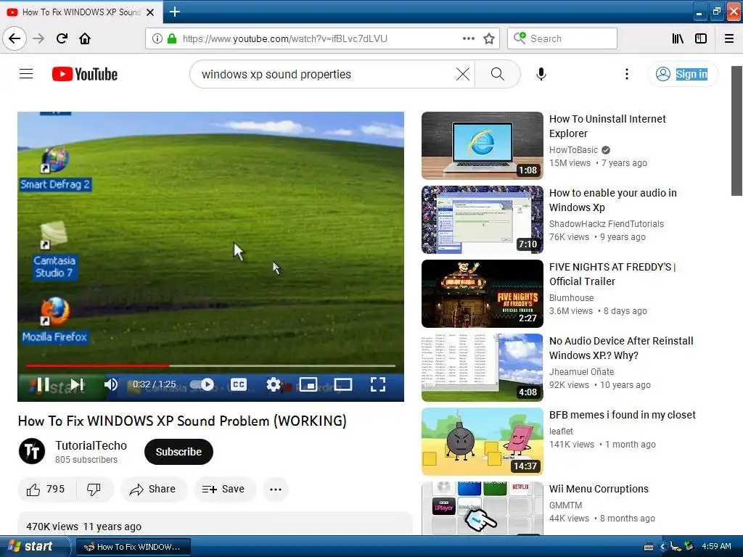Mute the video volume

pyautogui.click(x=111, y=384)
